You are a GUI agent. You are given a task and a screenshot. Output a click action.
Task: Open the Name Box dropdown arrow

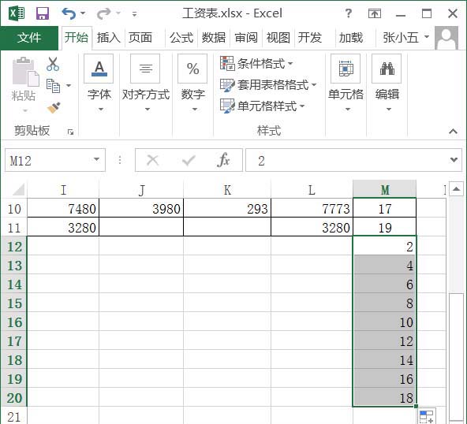coord(96,160)
